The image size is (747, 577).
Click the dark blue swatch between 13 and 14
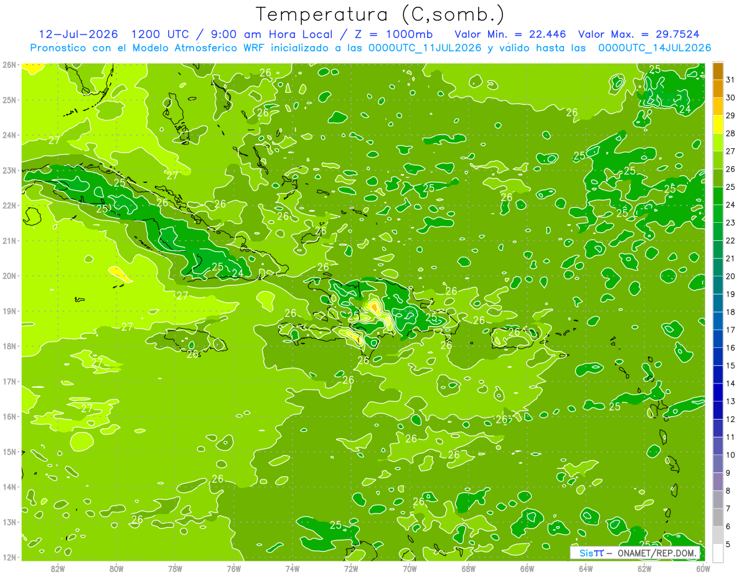click(x=718, y=392)
